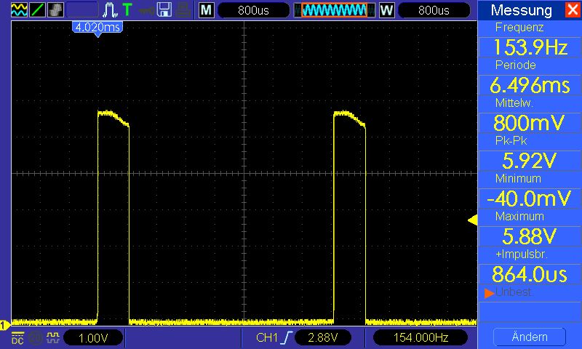Toggle the DC coupling indicator

pyautogui.click(x=17, y=337)
